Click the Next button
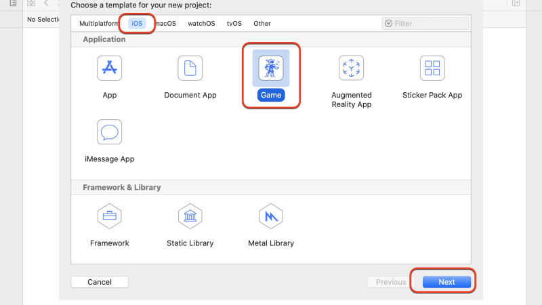Screen dimensions: 542x305 coord(446,282)
